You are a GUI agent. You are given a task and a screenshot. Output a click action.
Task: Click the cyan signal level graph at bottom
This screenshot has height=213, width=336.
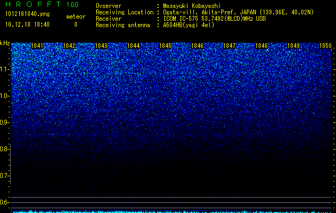pos(171,211)
